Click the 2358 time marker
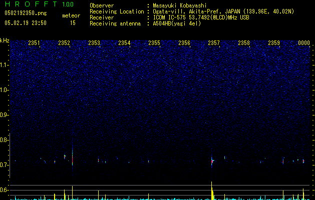The width and height of the screenshot is (315, 200). (244, 43)
